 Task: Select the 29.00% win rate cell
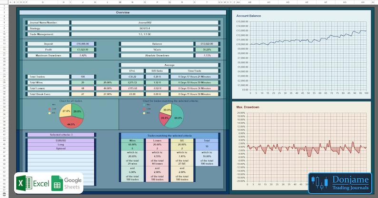tap(108, 82)
